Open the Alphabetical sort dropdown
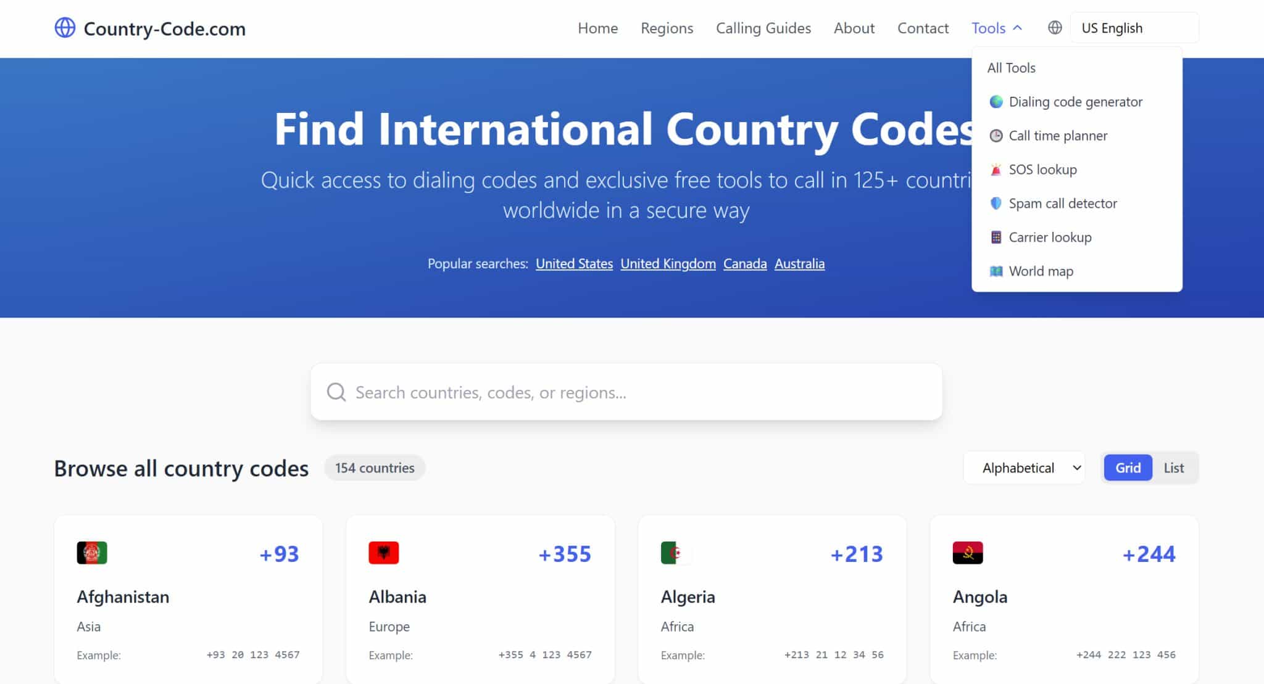 (1024, 468)
